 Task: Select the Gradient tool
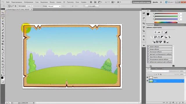coord(3,44)
